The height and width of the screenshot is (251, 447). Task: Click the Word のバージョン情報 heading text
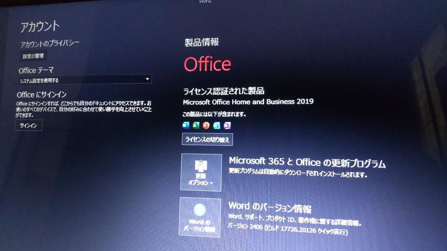pyautogui.click(x=270, y=207)
